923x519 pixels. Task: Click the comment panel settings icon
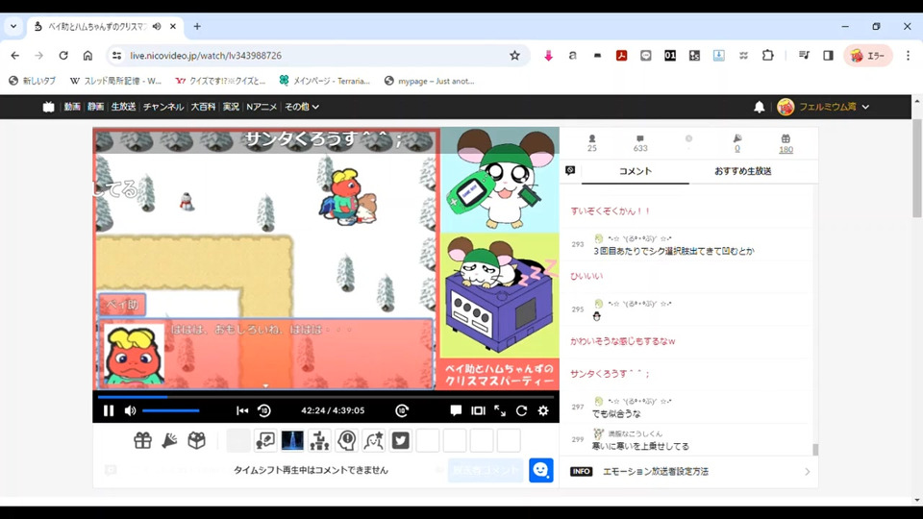(x=570, y=171)
